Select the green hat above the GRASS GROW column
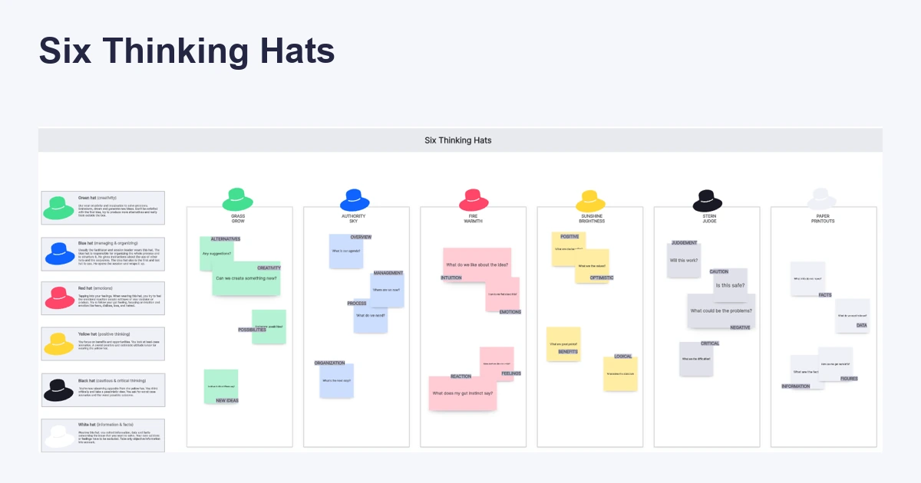The width and height of the screenshot is (921, 483). 238,199
